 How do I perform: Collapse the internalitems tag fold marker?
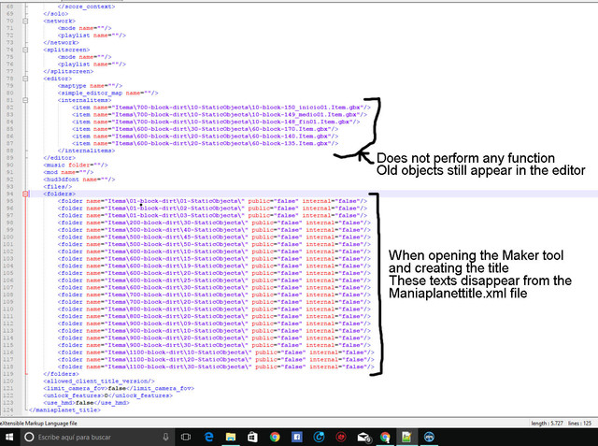coord(25,100)
